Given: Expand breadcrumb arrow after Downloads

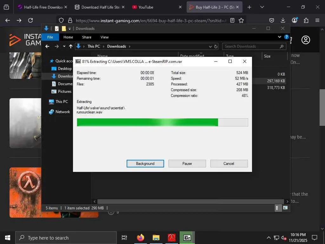Looking at the screenshot, I should (129, 46).
